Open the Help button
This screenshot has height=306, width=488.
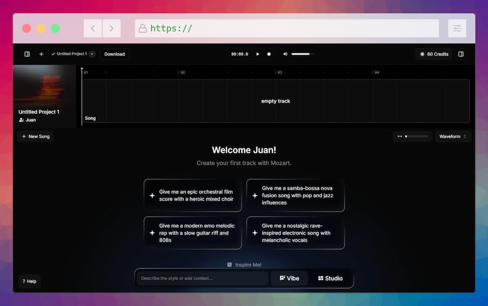[30, 282]
